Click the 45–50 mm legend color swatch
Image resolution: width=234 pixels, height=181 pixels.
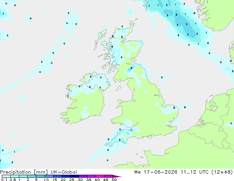tap(109, 176)
